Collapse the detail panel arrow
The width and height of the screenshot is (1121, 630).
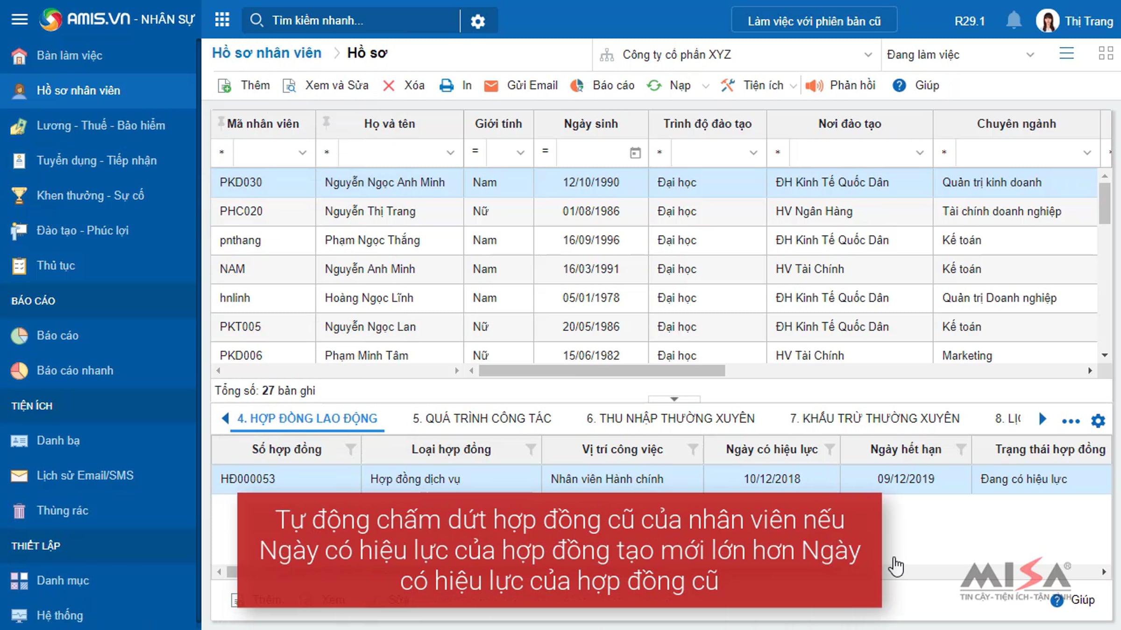click(674, 399)
